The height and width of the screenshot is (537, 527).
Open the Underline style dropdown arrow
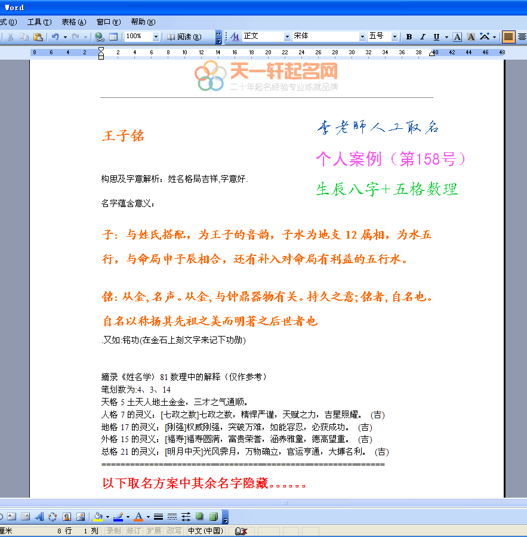tap(446, 37)
